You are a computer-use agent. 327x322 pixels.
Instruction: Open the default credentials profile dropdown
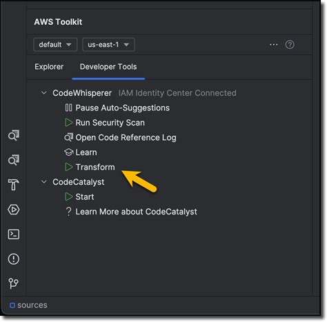coord(55,44)
